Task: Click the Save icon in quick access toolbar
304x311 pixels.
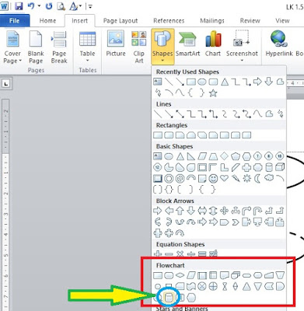Action: tap(19, 5)
